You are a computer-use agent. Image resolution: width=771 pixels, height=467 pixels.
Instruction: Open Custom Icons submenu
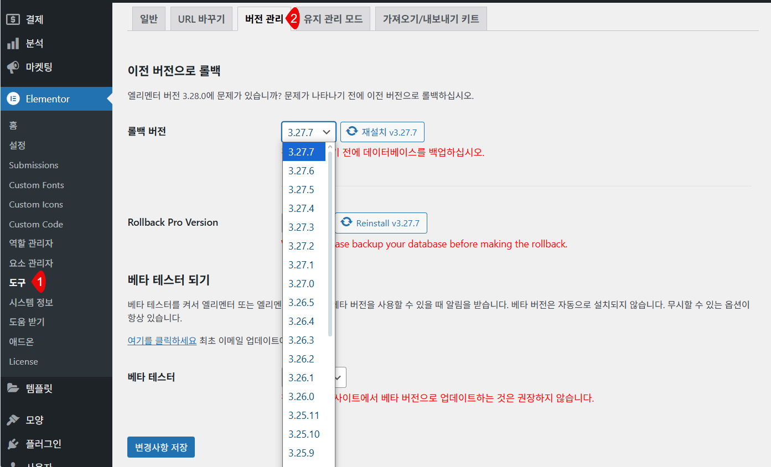[36, 204]
